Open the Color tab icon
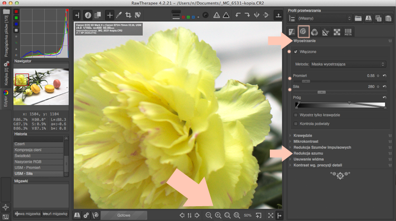396x221 pixels. (315, 32)
